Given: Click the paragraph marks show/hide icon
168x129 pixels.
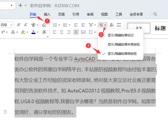Looking at the screenshot, I should coord(101,25).
